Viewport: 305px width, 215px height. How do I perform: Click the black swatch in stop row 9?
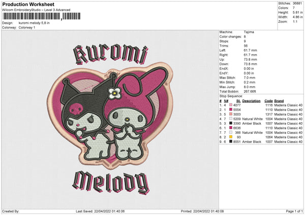tap(231, 141)
